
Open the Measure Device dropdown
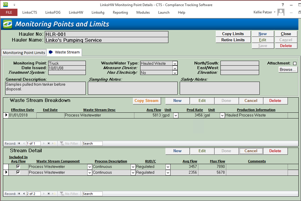coord(175,68)
